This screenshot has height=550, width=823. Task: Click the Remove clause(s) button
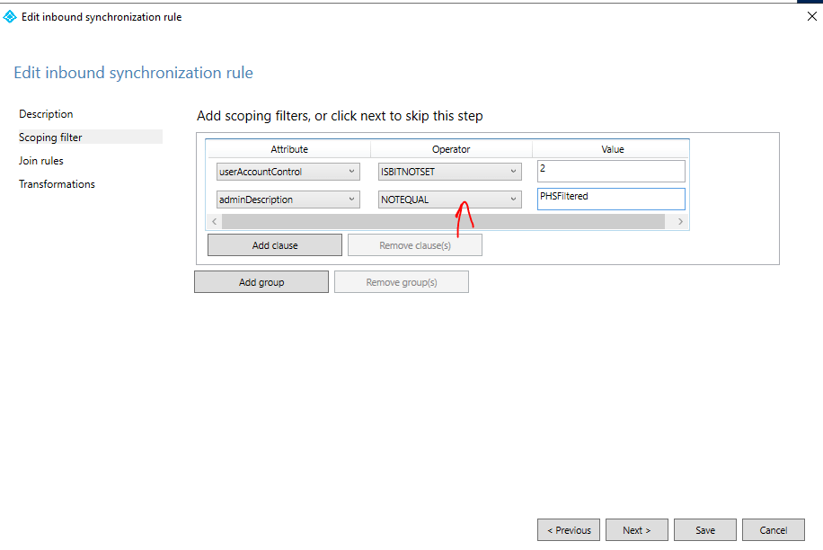[x=414, y=244]
